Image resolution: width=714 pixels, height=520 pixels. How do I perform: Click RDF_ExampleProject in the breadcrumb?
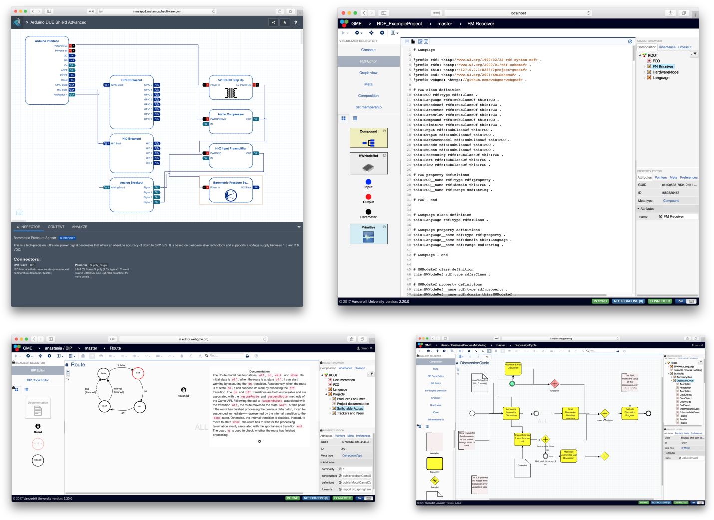[x=399, y=24]
